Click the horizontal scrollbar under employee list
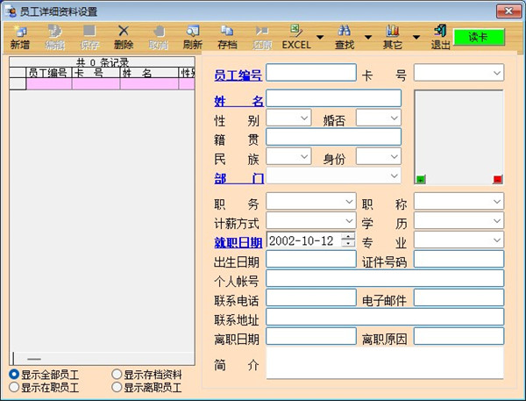526x401 pixels. coord(102,358)
